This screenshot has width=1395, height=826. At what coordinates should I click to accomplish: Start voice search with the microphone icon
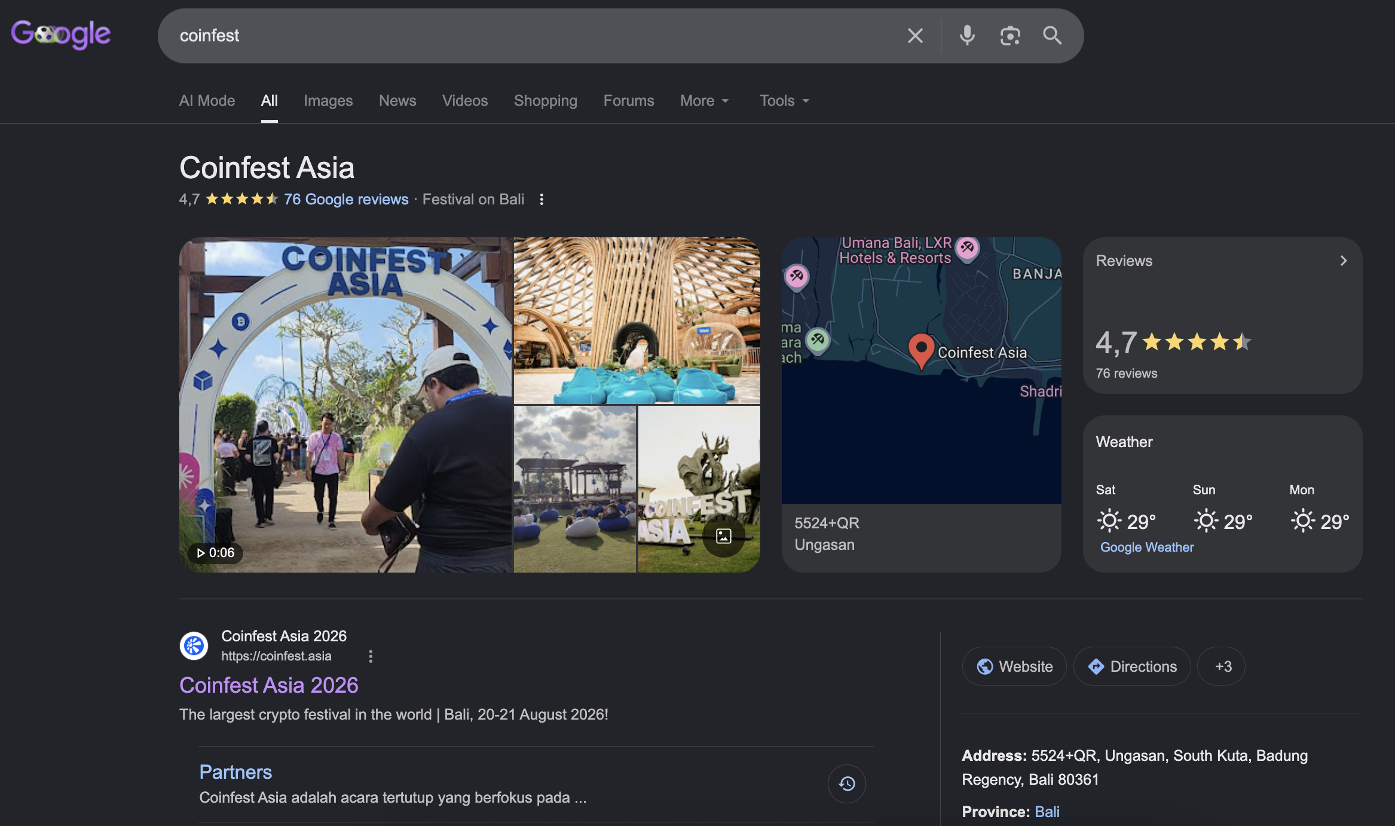(967, 36)
